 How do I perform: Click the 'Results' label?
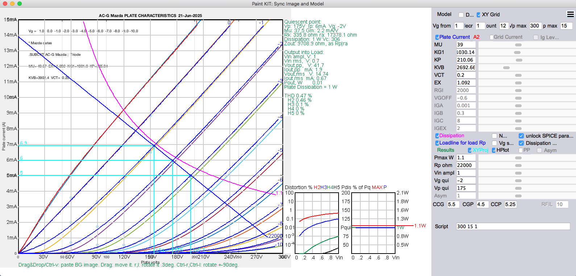[446, 150]
